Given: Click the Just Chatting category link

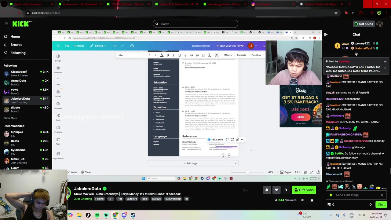Looking at the screenshot, I should 83,199.
